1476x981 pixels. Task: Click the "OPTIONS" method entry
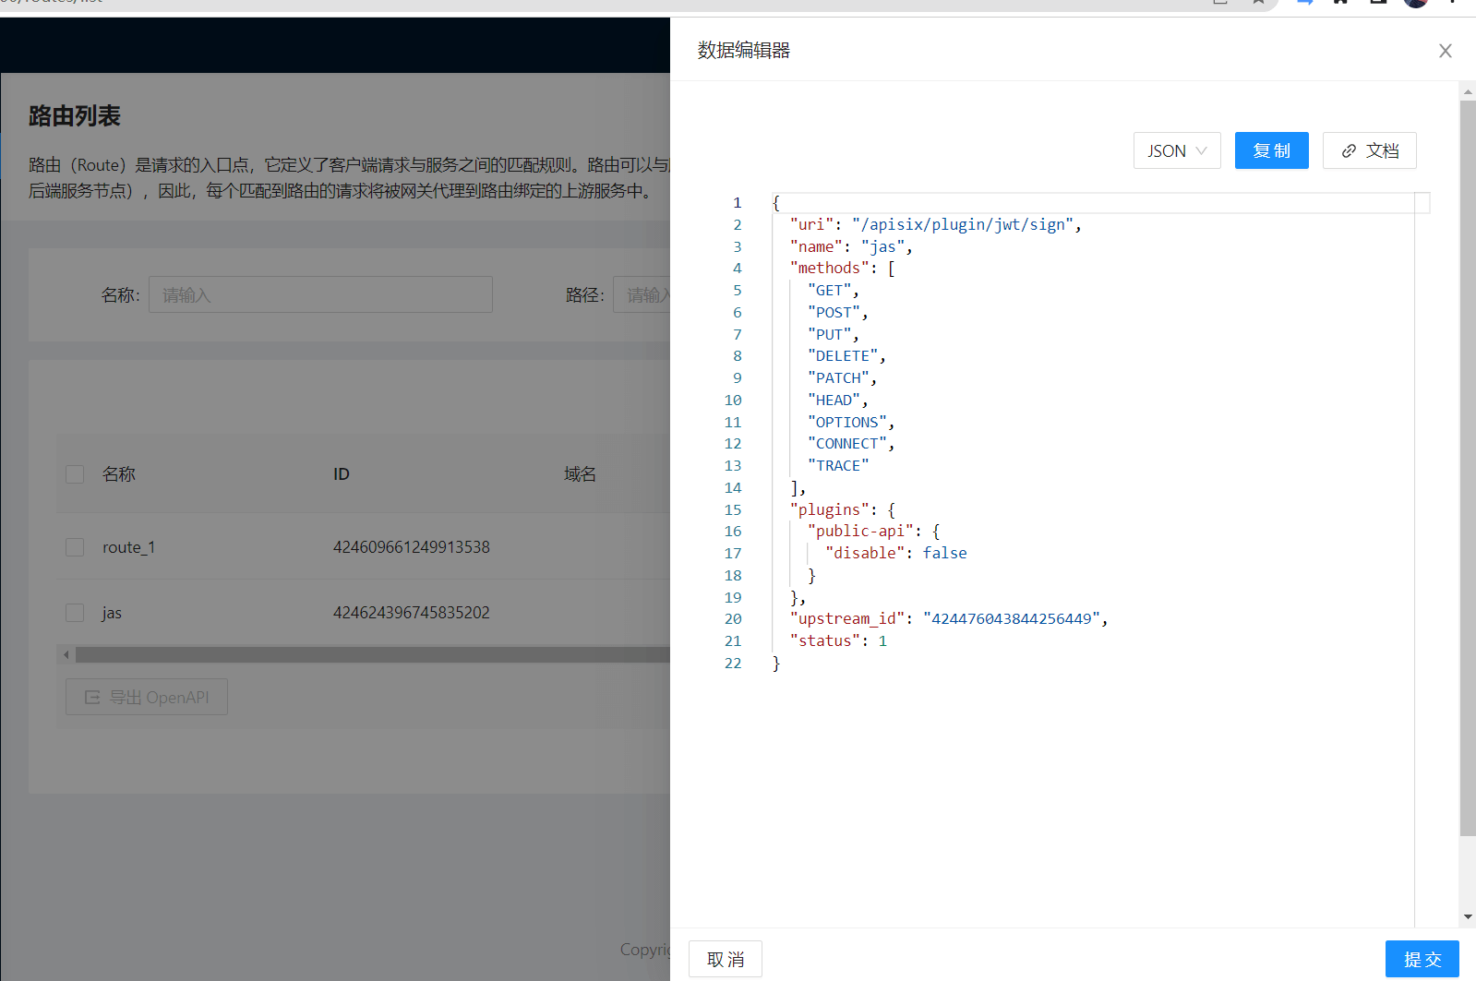pos(851,422)
